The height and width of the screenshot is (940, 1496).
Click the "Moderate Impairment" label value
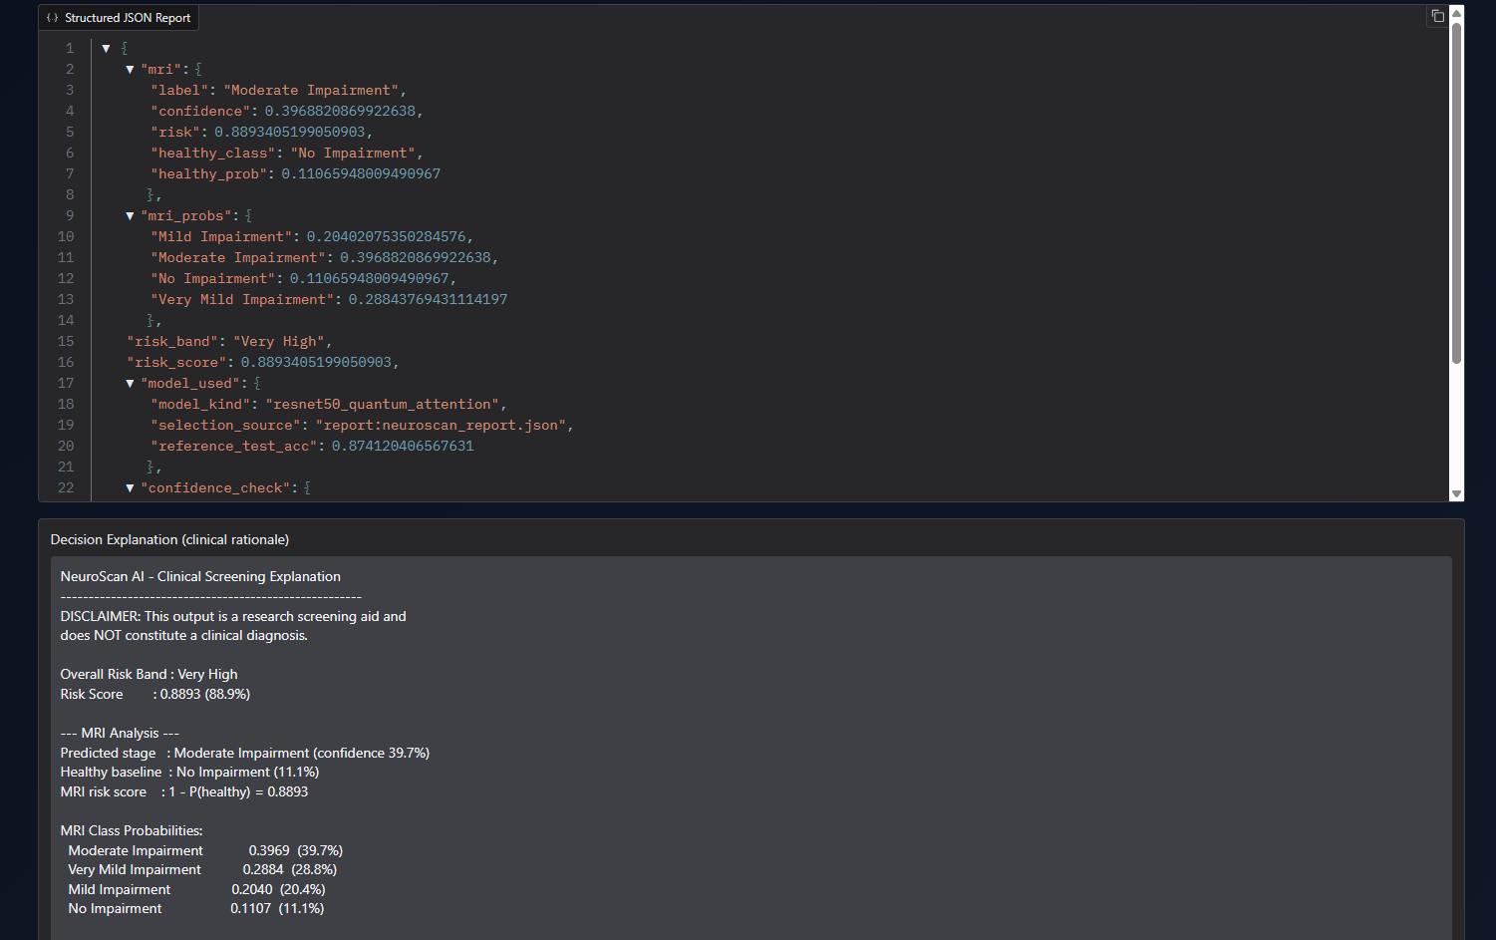311,90
